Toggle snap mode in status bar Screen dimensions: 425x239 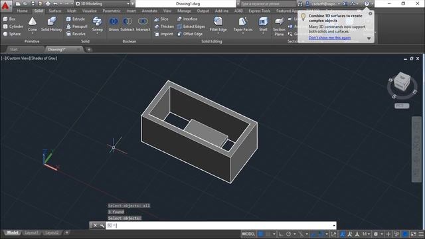point(268,234)
